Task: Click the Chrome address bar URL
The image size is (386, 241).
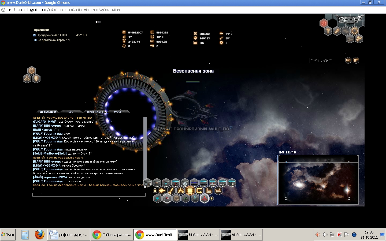Action: pos(63,10)
